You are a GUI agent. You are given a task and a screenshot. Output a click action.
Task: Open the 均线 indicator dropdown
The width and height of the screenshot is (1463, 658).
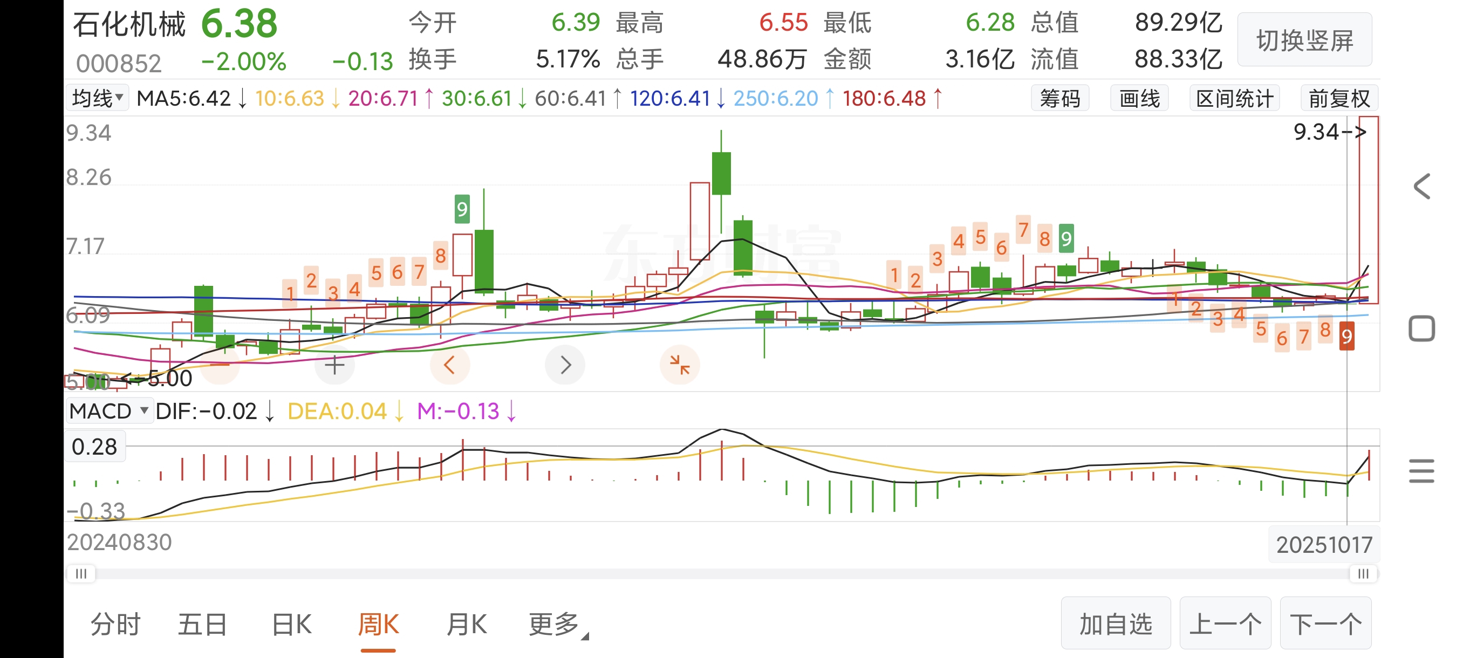pos(98,98)
